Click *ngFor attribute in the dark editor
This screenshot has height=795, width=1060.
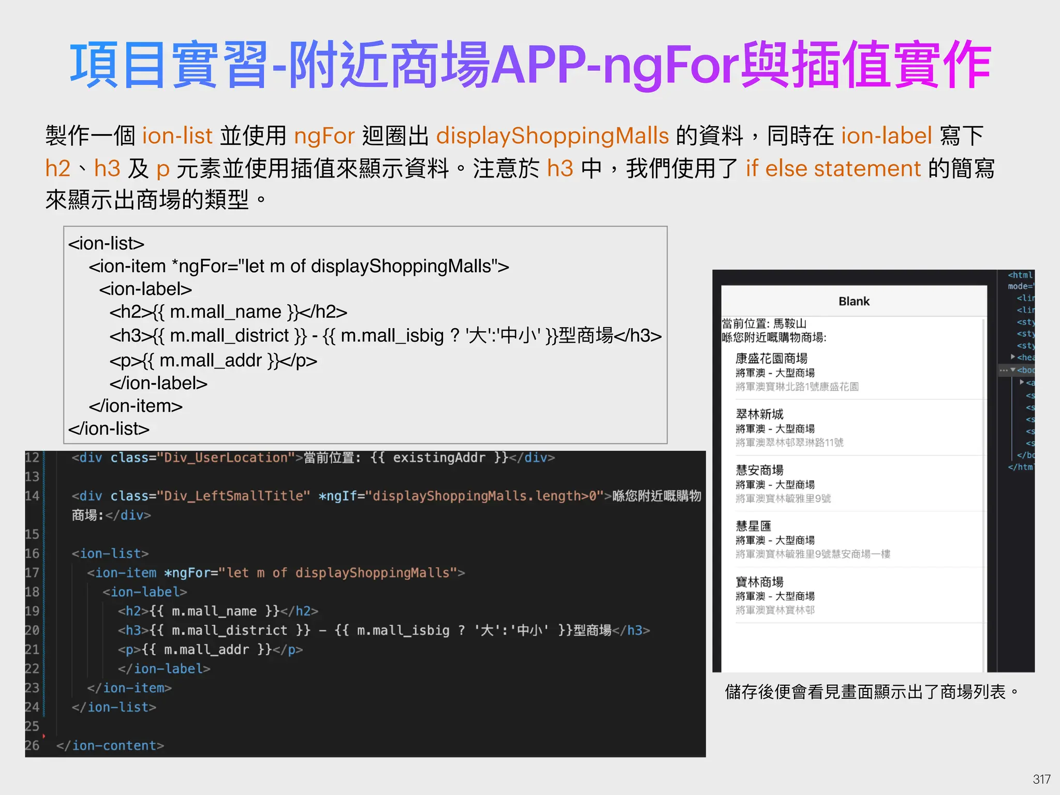pyautogui.click(x=187, y=572)
